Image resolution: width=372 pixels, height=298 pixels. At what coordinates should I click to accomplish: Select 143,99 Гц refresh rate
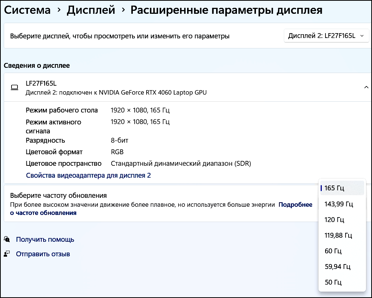pyautogui.click(x=342, y=204)
